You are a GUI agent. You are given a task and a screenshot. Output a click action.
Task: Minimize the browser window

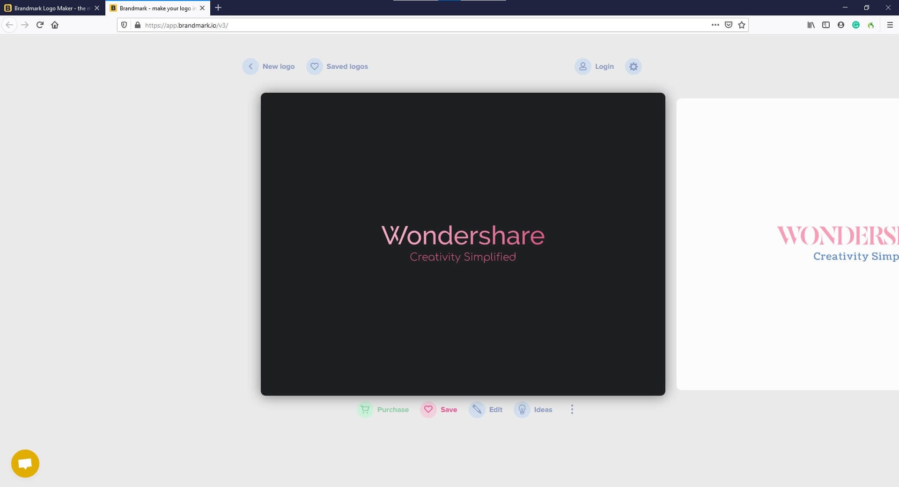(x=845, y=7)
